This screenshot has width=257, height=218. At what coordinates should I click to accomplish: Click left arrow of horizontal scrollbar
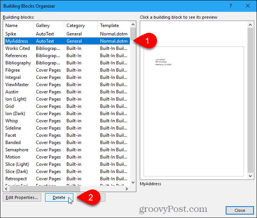6,189
